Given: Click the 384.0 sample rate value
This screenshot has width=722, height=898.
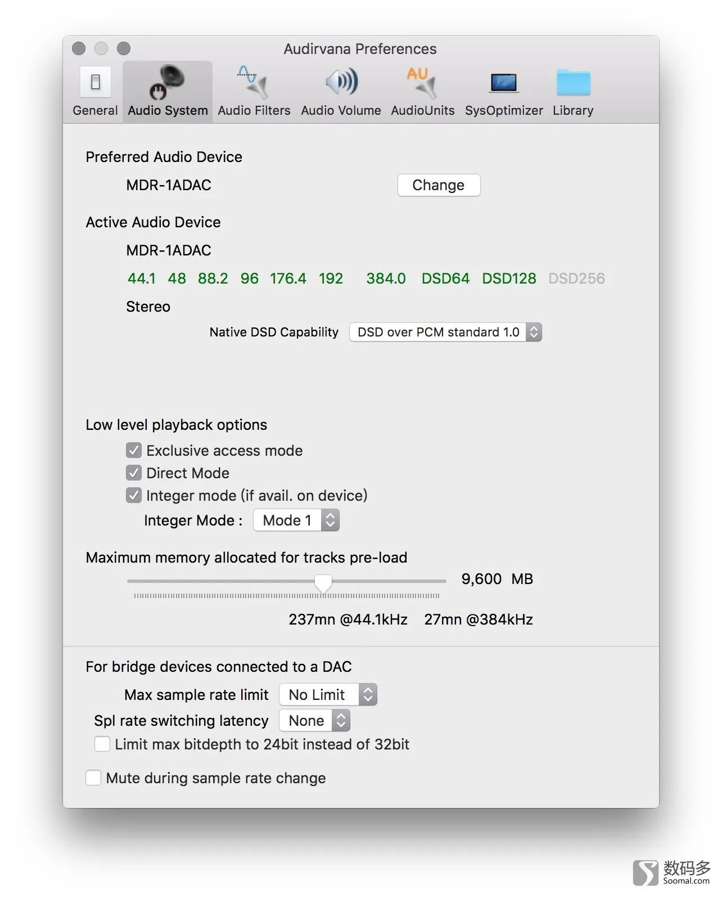Looking at the screenshot, I should point(386,279).
